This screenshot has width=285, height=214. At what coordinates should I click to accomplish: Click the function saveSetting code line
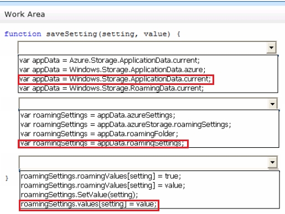(92, 34)
